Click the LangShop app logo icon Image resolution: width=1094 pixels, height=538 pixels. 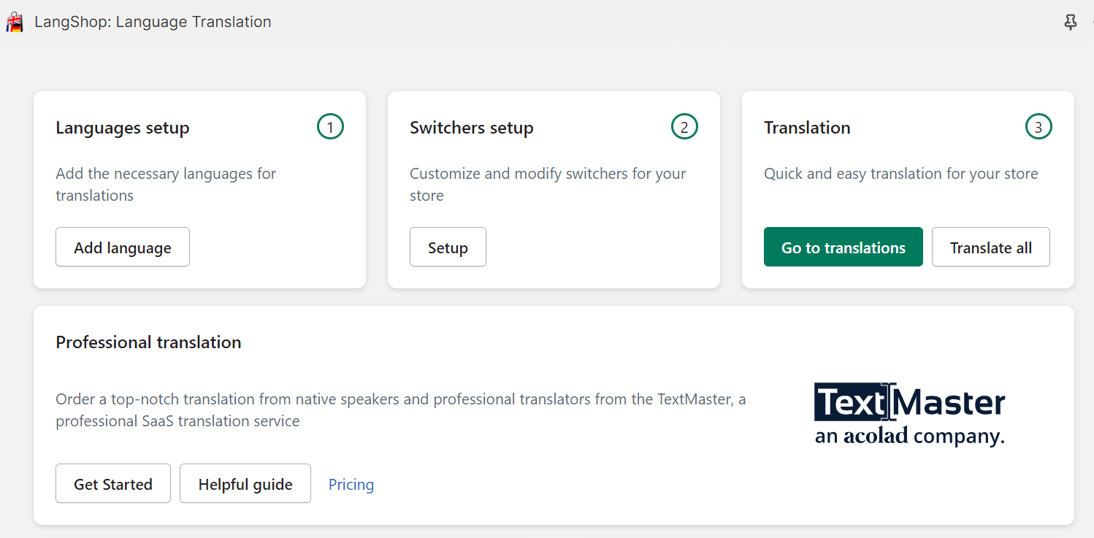pos(15,22)
